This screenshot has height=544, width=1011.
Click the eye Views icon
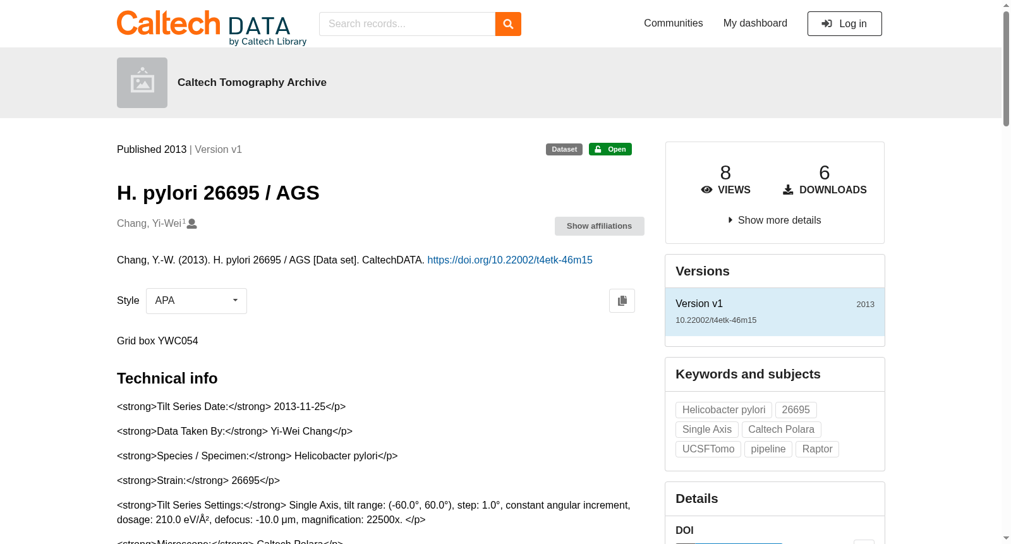pyautogui.click(x=706, y=190)
